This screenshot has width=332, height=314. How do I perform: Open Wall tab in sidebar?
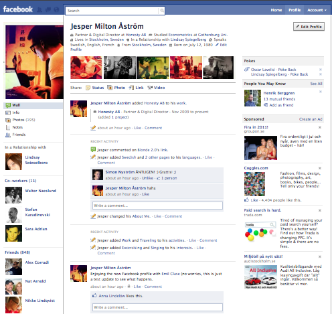pyautogui.click(x=33, y=105)
